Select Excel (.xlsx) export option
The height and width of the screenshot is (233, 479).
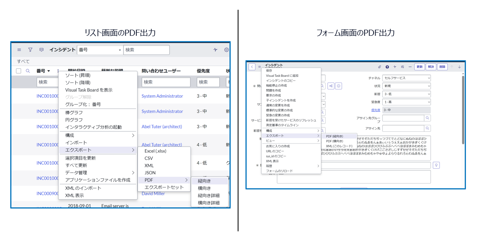(155, 151)
